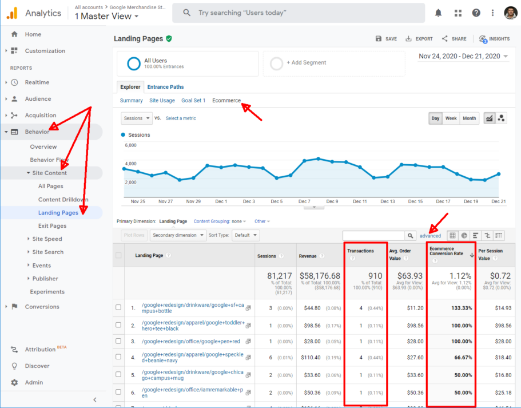Select all rows with the header checkbox

click(118, 255)
